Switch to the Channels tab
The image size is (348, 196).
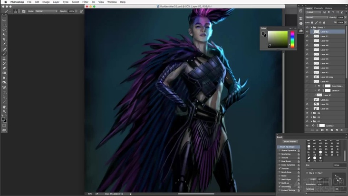tap(318, 8)
